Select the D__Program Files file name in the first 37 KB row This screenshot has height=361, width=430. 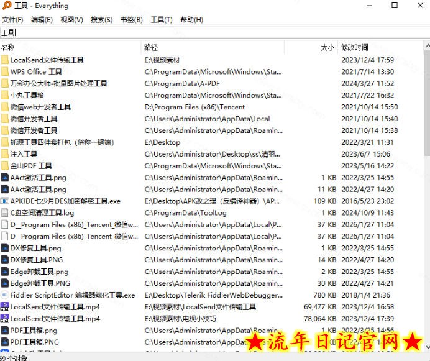[74, 225]
